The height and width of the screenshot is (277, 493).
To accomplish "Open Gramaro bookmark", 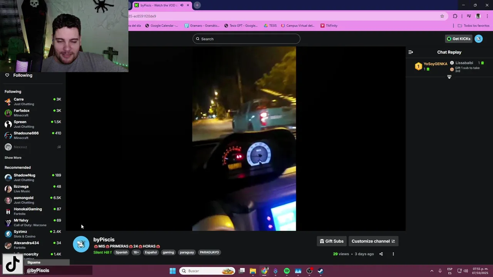I will [202, 26].
